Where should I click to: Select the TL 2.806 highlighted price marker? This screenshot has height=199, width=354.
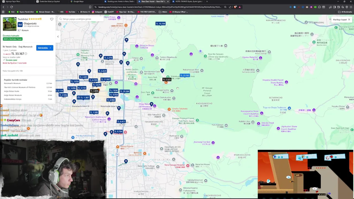(94, 91)
